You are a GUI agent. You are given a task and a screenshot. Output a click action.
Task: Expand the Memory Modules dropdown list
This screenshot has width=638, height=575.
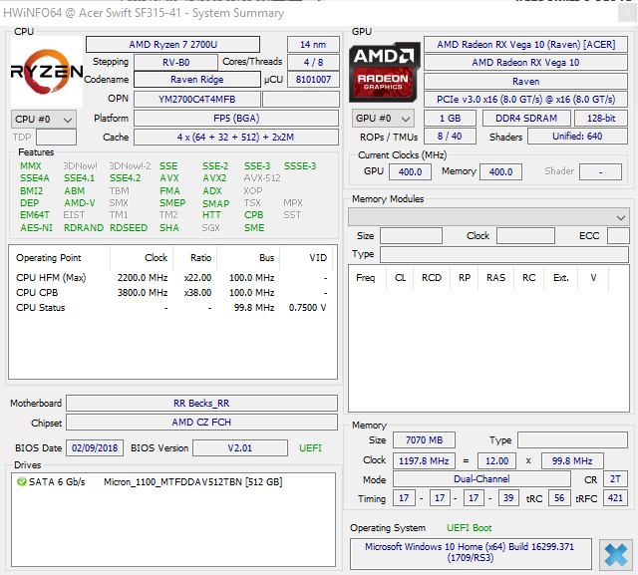point(488,217)
